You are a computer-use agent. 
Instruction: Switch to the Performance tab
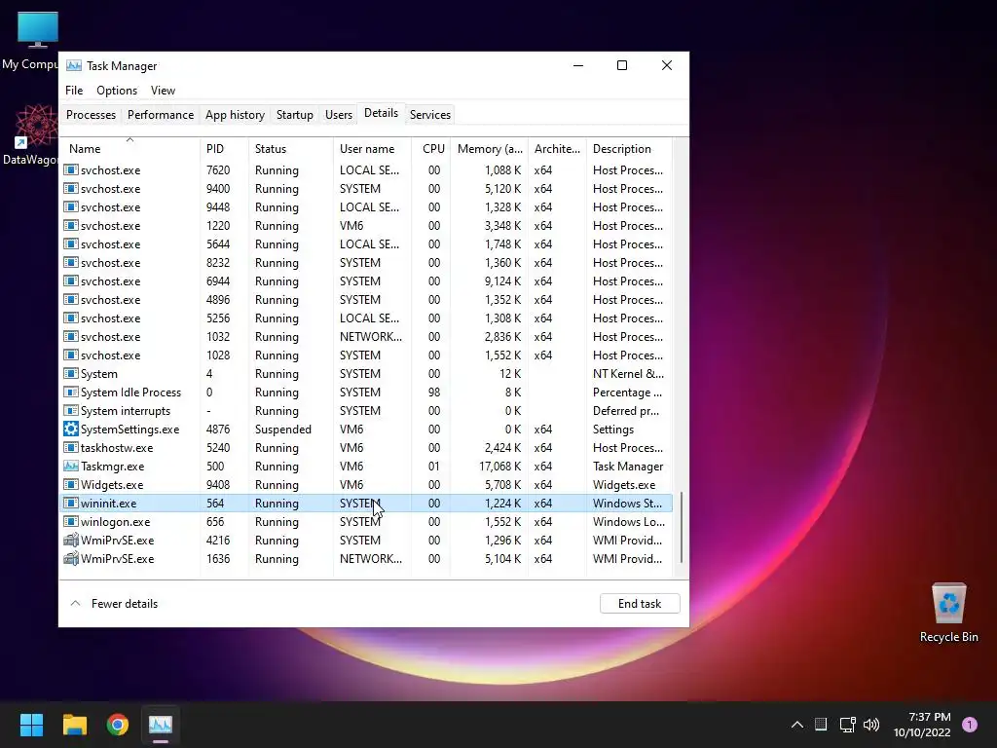(161, 115)
